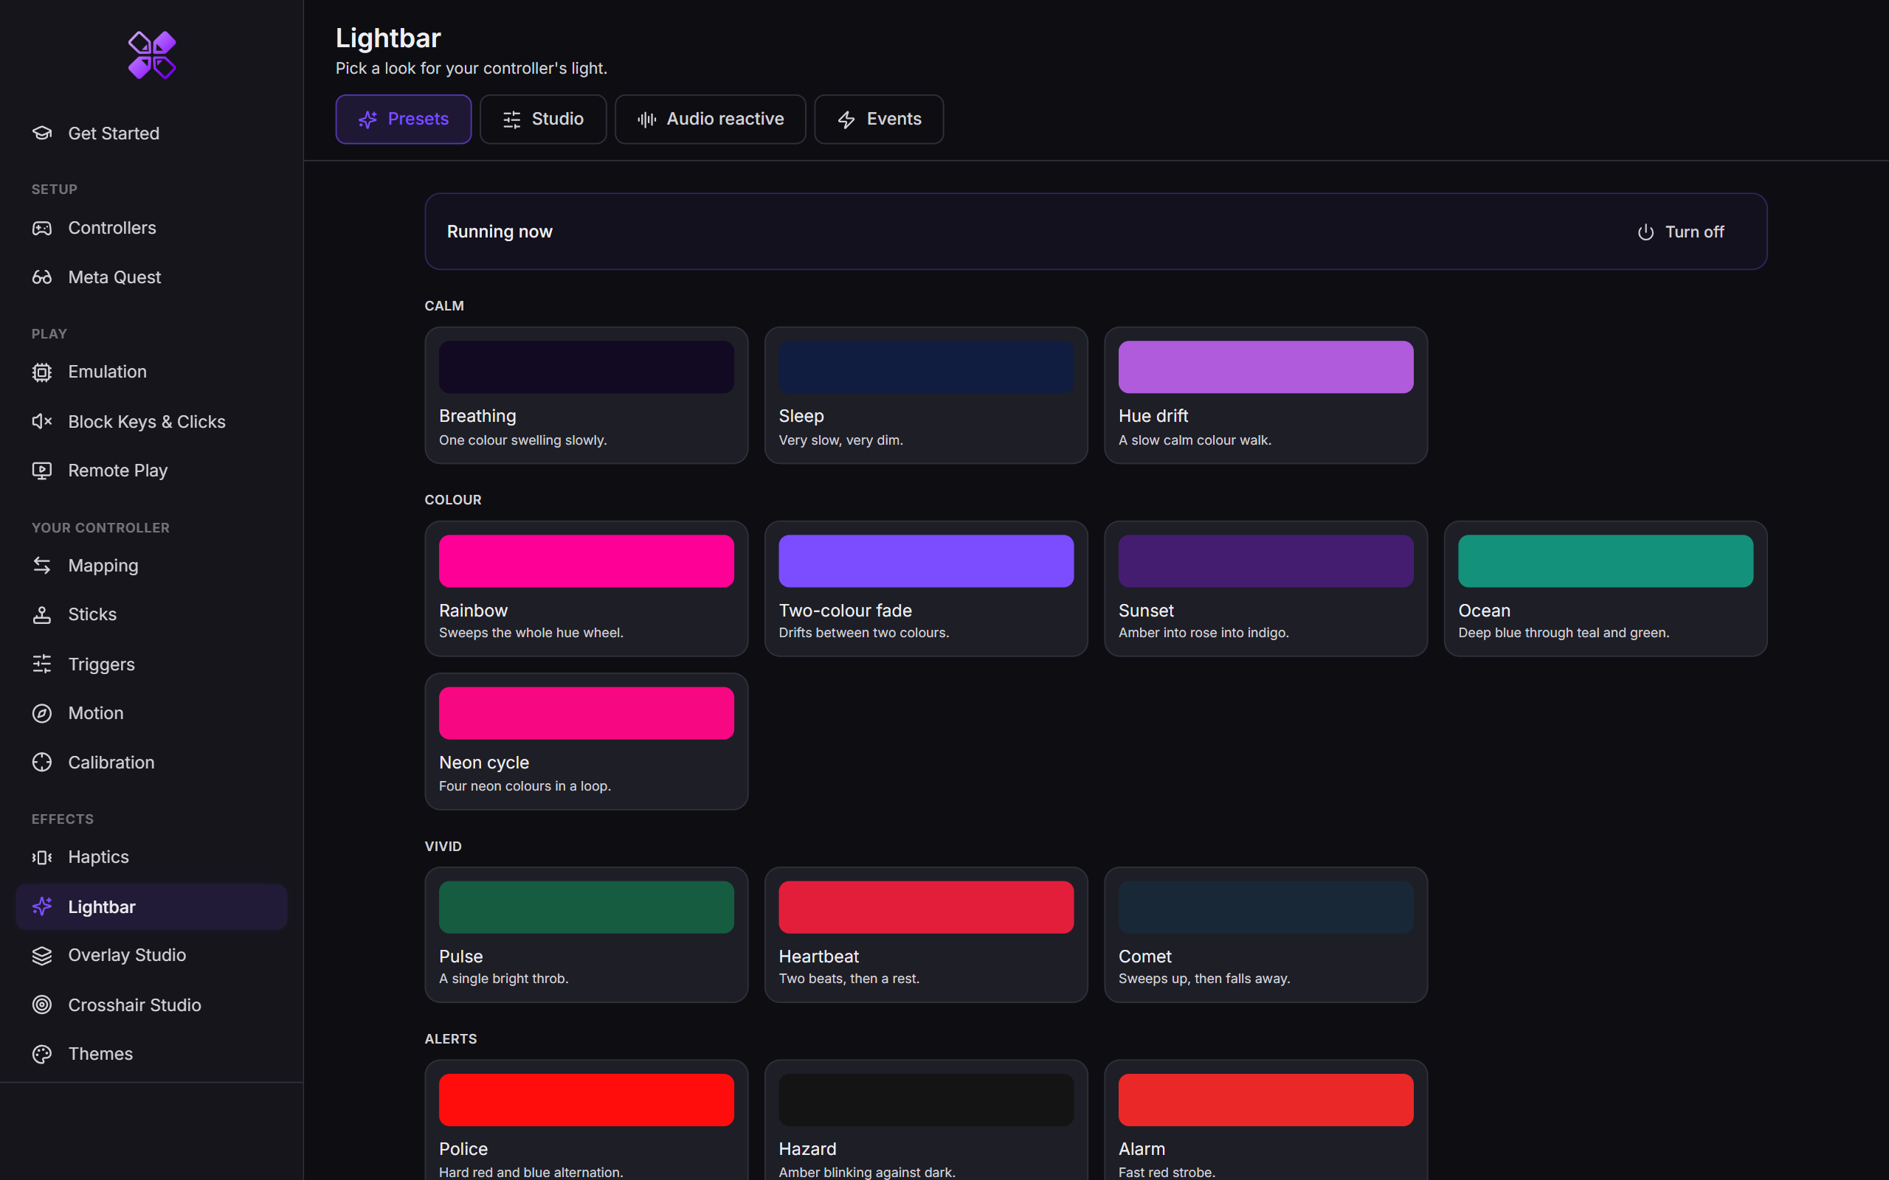Image resolution: width=1889 pixels, height=1180 pixels.
Task: Click the Sticks joystick icon
Action: point(42,615)
